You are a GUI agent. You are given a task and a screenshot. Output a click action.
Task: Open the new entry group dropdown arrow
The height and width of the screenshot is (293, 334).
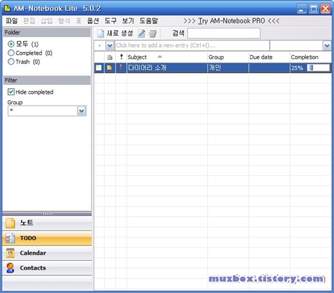coord(327,46)
